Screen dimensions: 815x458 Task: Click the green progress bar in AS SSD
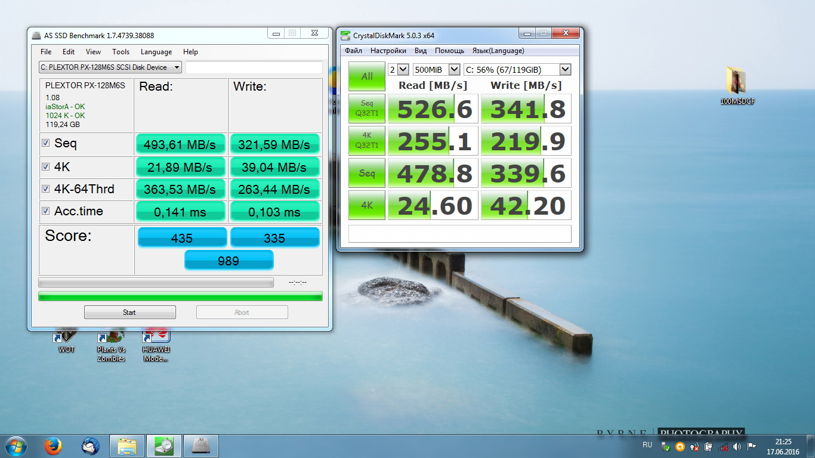pos(180,296)
